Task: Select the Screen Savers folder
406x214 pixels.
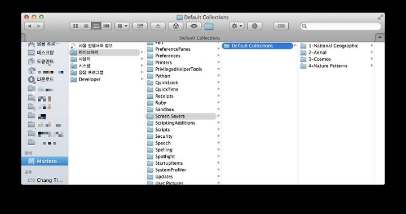Action: point(181,116)
